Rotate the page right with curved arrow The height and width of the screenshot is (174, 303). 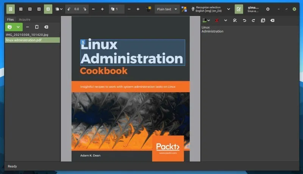point(85,9)
